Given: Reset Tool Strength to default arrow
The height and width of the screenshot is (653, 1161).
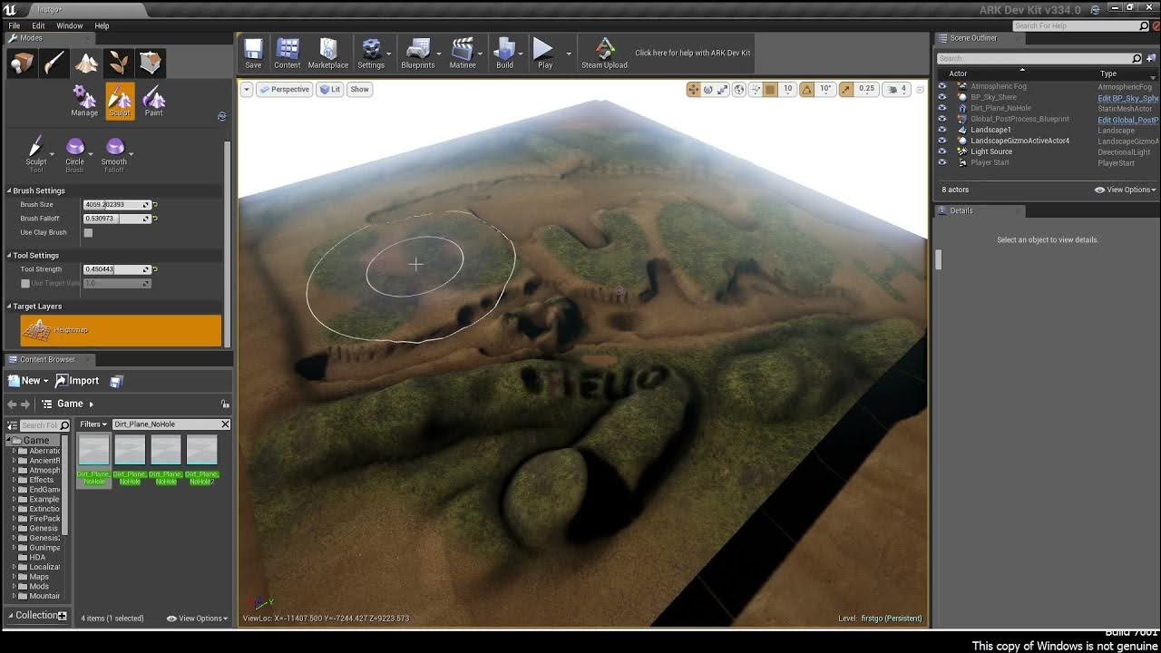Looking at the screenshot, I should (x=156, y=269).
